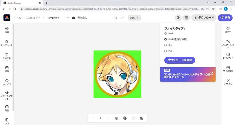
Task: Open the Chrome three-dot menu
Action: [x=231, y=9]
